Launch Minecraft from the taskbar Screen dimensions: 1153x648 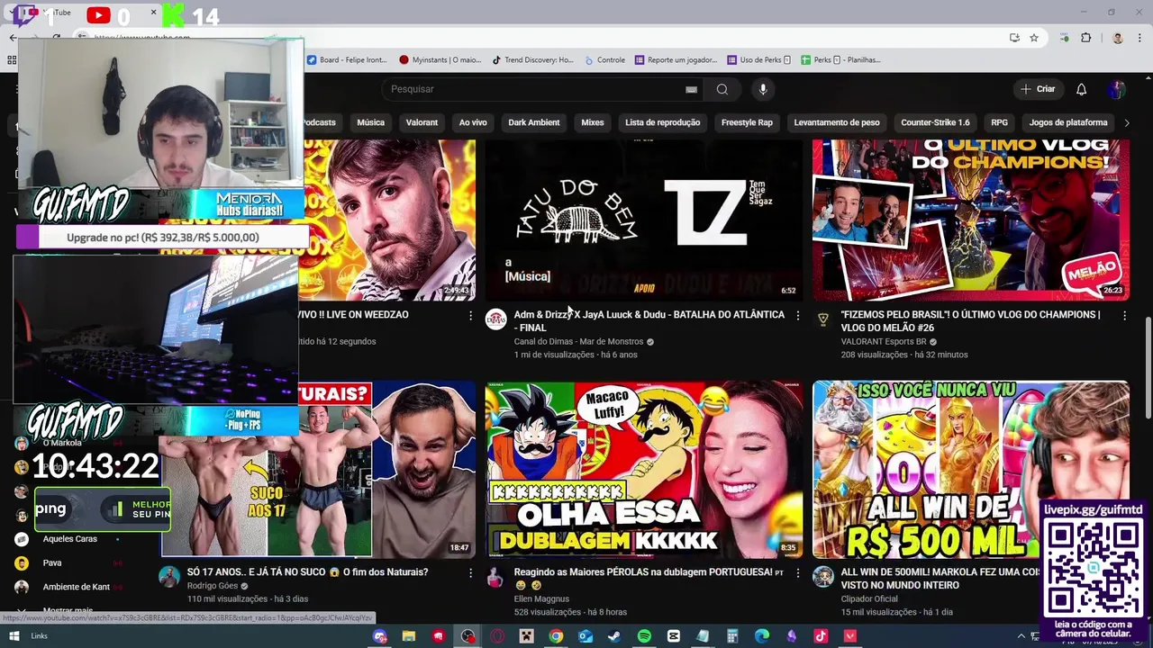point(526,636)
